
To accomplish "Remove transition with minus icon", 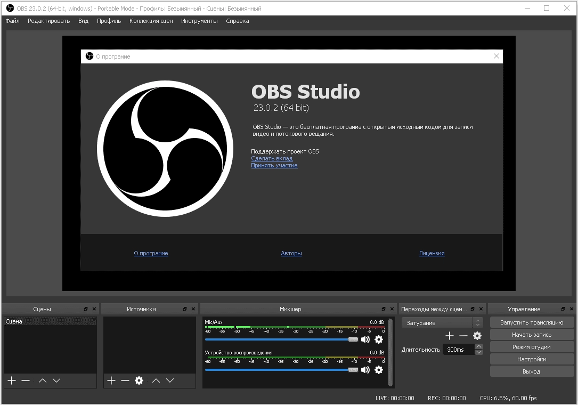I will [x=463, y=336].
